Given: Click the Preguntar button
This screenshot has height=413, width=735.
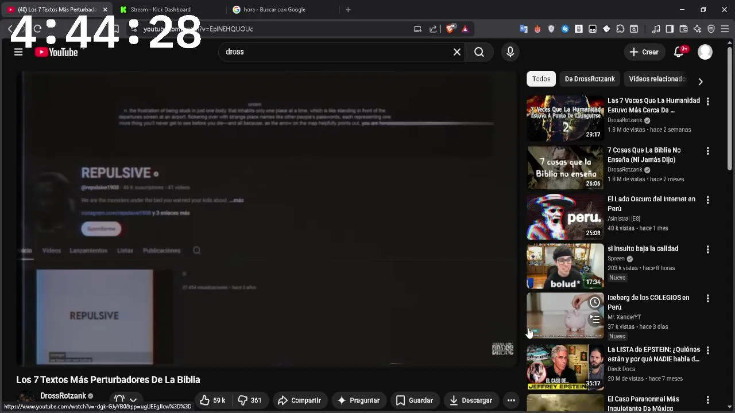Looking at the screenshot, I should tap(358, 400).
